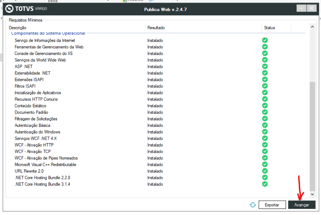Click Instalado result in the URL Rewrite 2.0 row
321x215 pixels.
(x=155, y=171)
